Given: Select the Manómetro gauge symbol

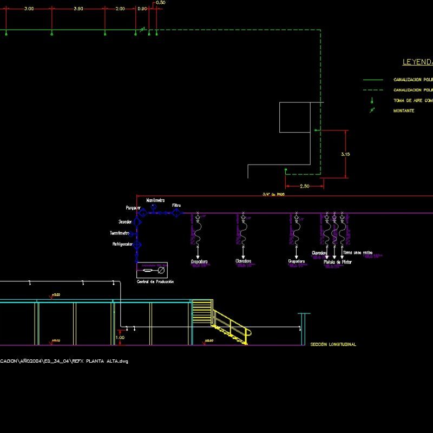Looking at the screenshot, I should pos(153,207).
